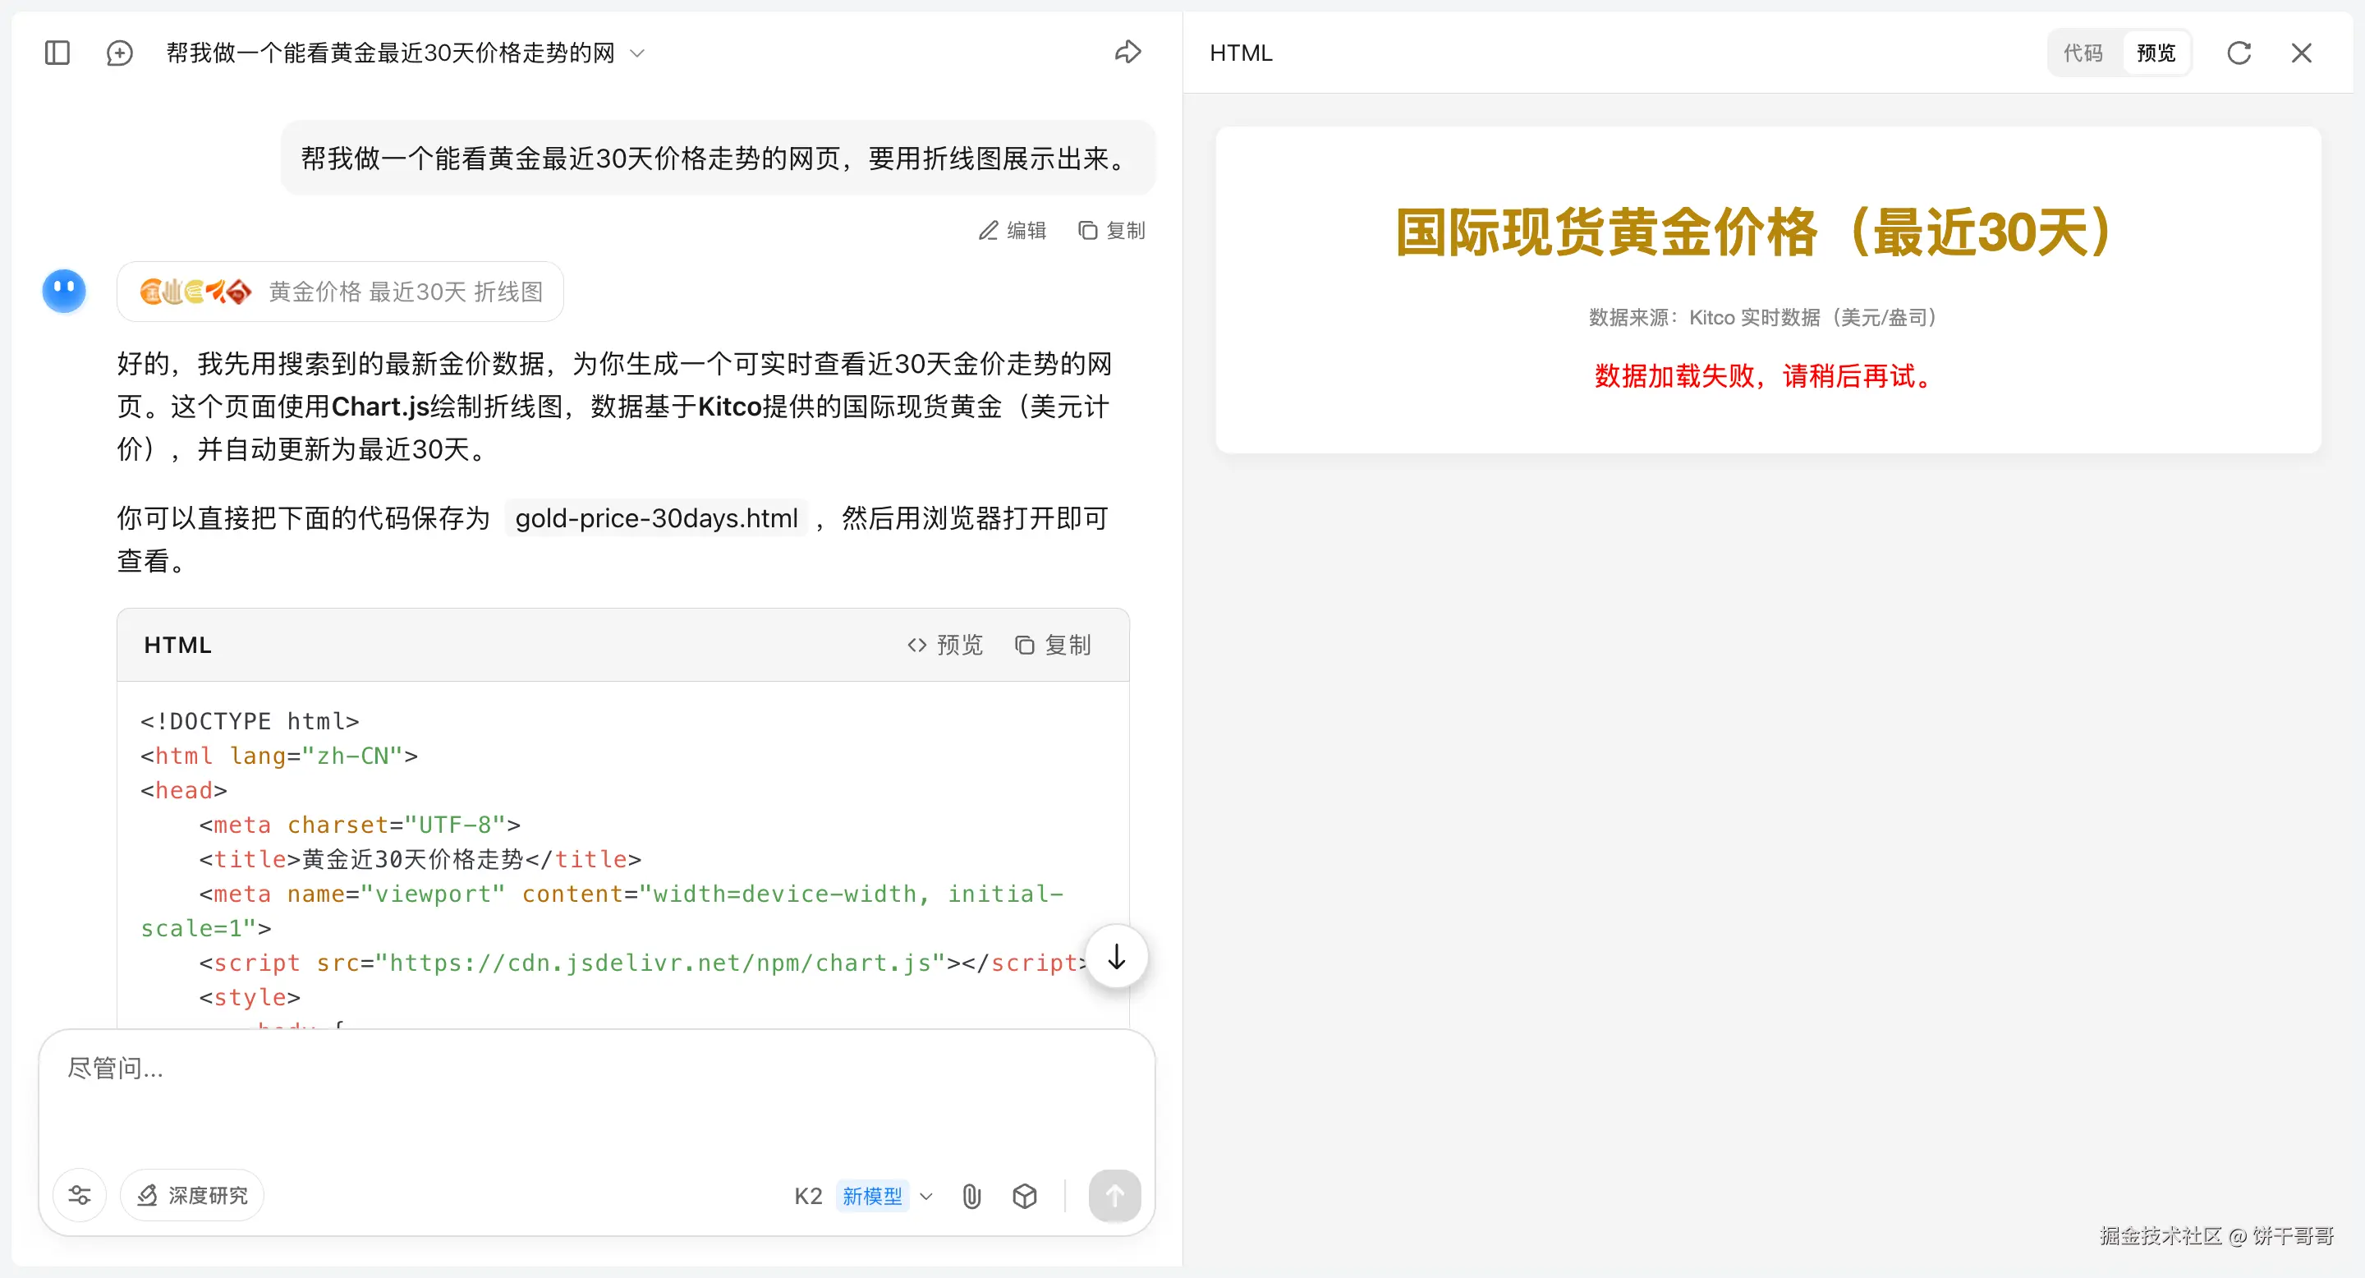This screenshot has width=2365, height=1278.
Task: Click the share arrow icon
Action: 1127,53
